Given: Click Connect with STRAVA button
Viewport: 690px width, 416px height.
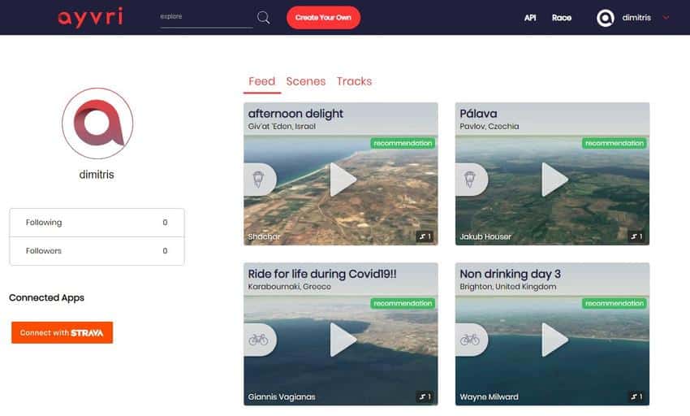Looking at the screenshot, I should (x=62, y=333).
